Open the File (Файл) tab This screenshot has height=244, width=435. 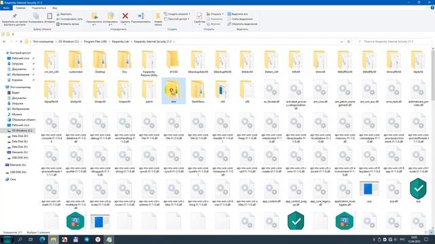pyautogui.click(x=6, y=8)
